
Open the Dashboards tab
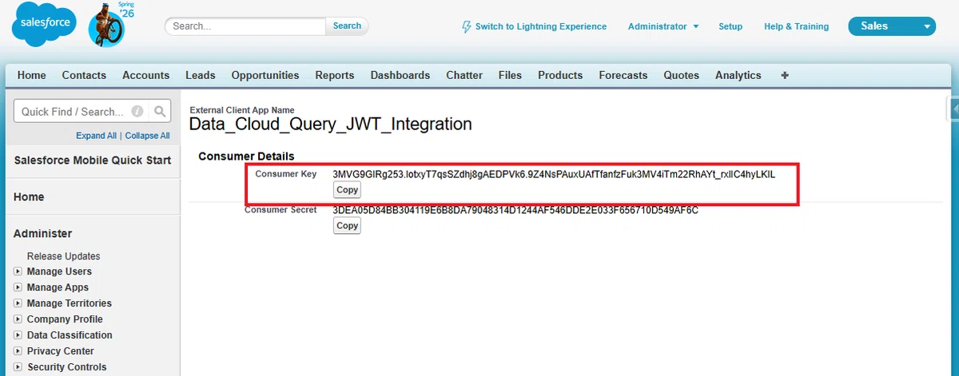point(400,75)
